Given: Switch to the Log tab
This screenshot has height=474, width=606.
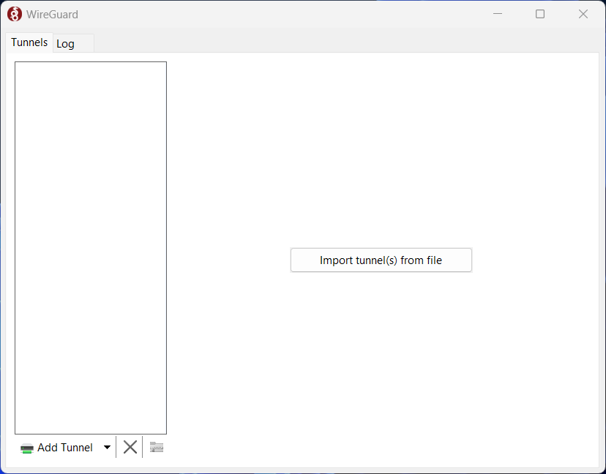Looking at the screenshot, I should 65,43.
